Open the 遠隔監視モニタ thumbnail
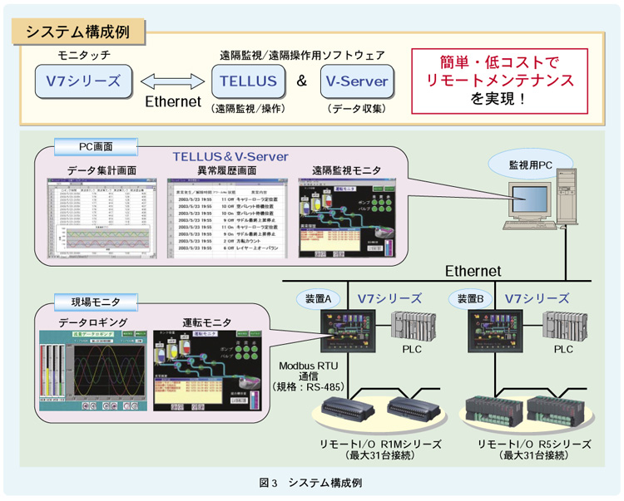The width and height of the screenshot is (624, 501). point(347,218)
